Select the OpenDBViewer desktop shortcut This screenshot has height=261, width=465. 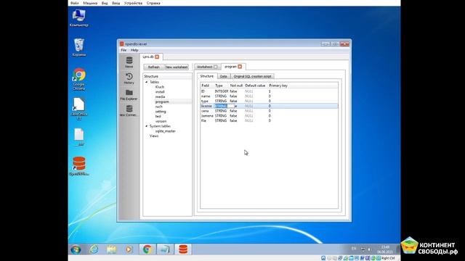[x=79, y=166]
